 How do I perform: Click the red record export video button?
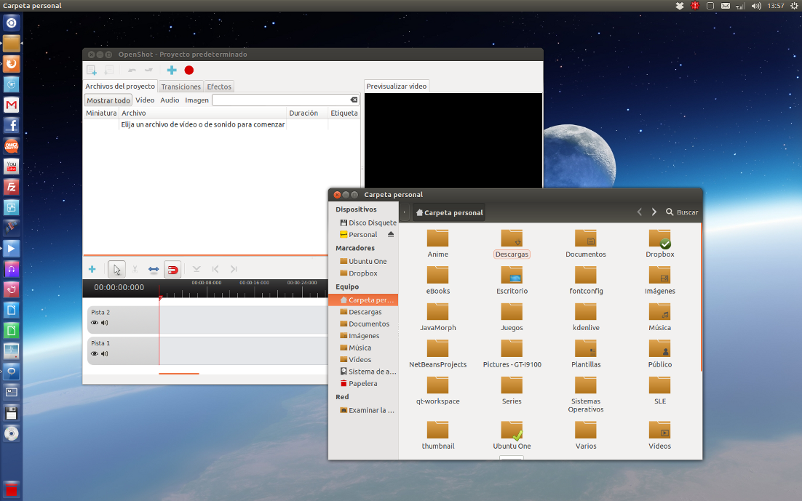tap(188, 71)
